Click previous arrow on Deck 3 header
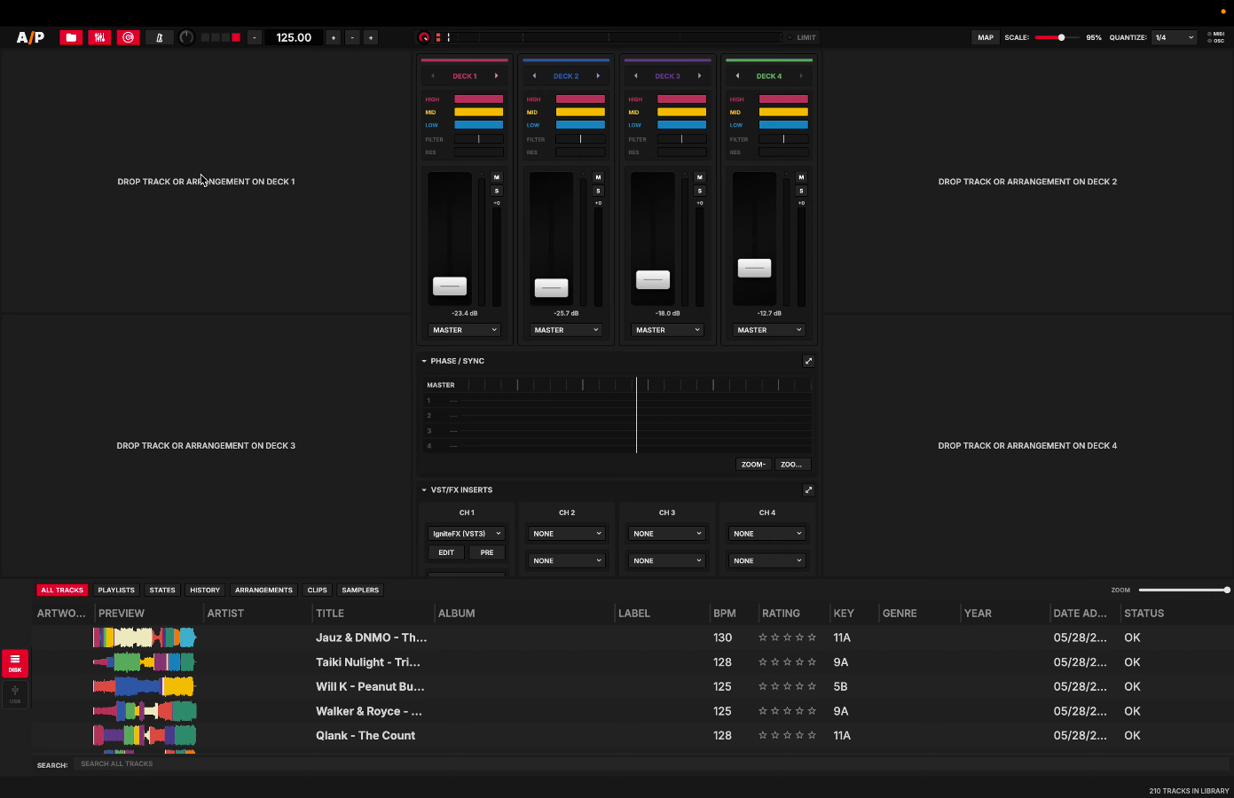The width and height of the screenshot is (1234, 798). point(636,76)
